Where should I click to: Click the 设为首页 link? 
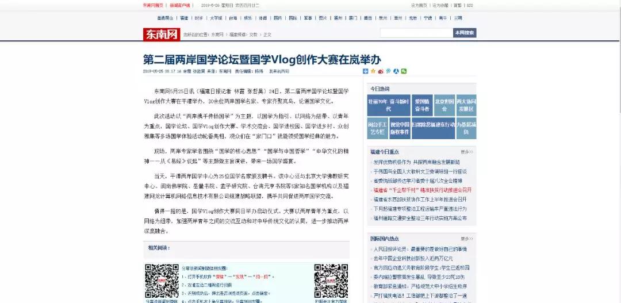(418, 5)
